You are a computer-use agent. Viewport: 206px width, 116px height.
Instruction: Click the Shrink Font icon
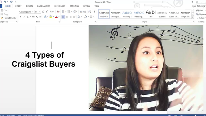(46, 12)
